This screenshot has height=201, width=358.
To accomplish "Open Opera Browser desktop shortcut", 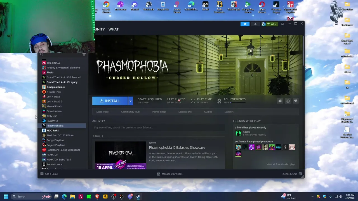I will (262, 7).
